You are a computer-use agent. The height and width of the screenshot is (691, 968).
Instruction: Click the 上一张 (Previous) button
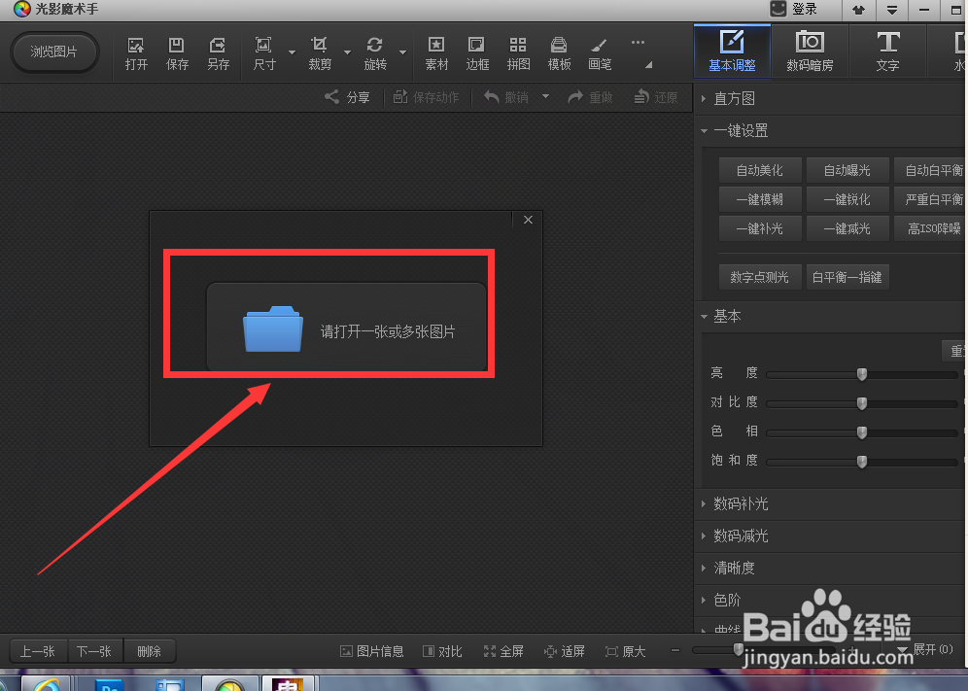pos(38,651)
